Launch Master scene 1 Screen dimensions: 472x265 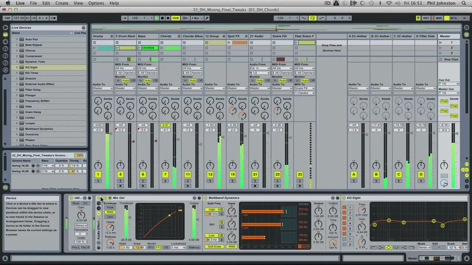coord(440,43)
